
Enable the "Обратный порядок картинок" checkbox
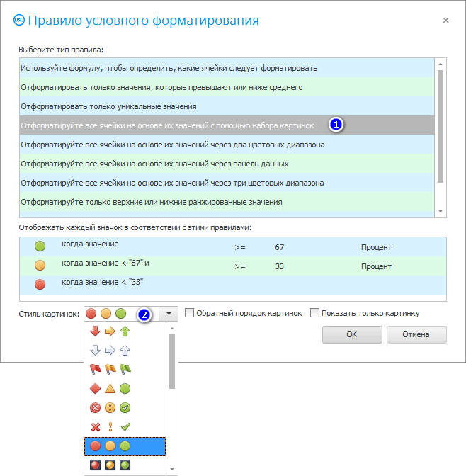pos(190,313)
